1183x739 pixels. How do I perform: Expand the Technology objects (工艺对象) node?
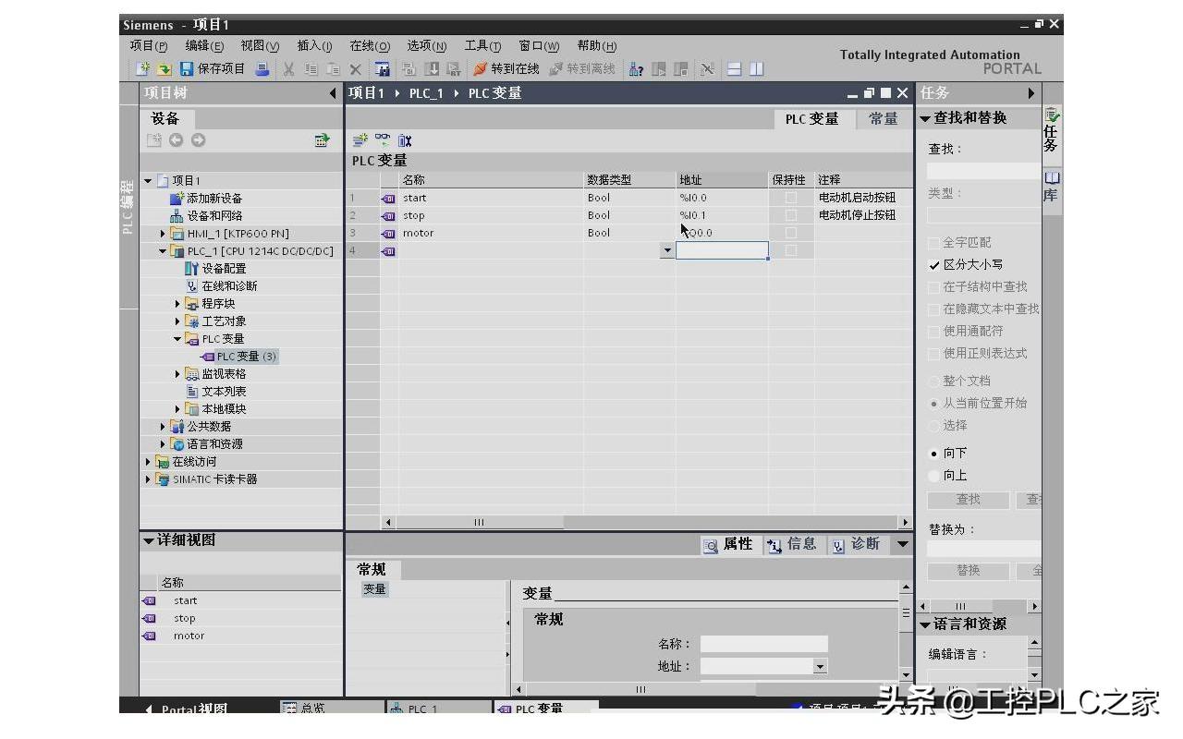(x=177, y=321)
